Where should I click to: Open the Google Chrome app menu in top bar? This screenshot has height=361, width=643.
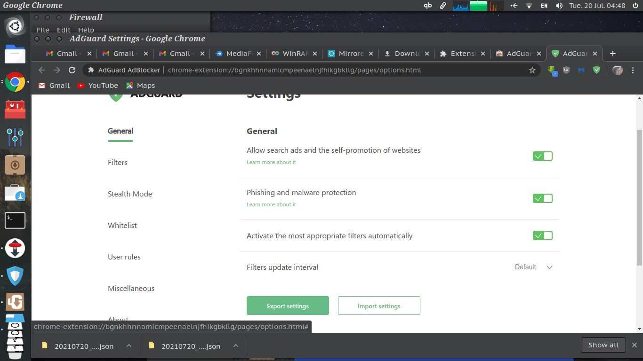[33, 6]
